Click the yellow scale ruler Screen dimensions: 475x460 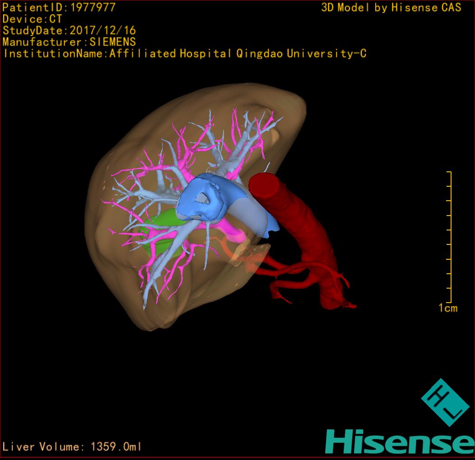click(450, 237)
